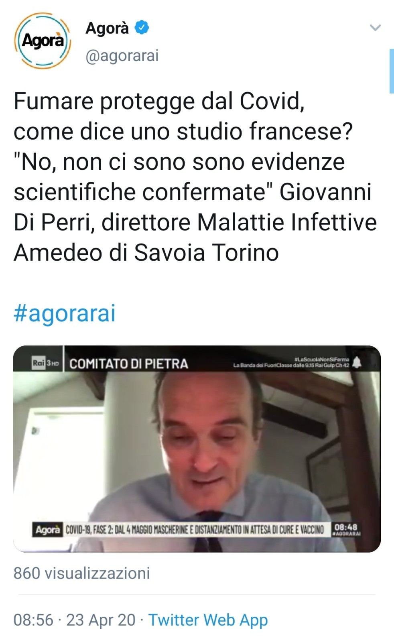
Task: Open the @agorarai handle link
Action: coord(122,56)
